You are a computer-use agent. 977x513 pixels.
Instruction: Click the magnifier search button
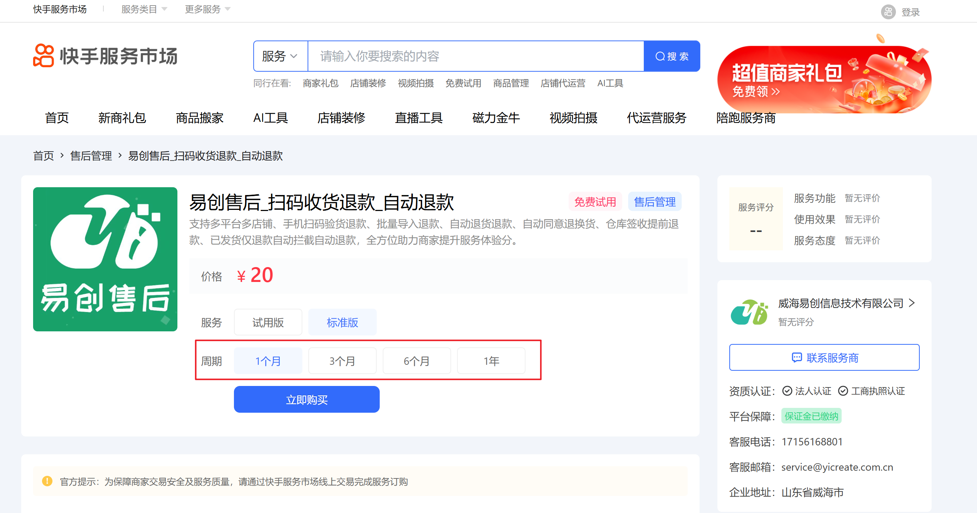[x=672, y=56]
